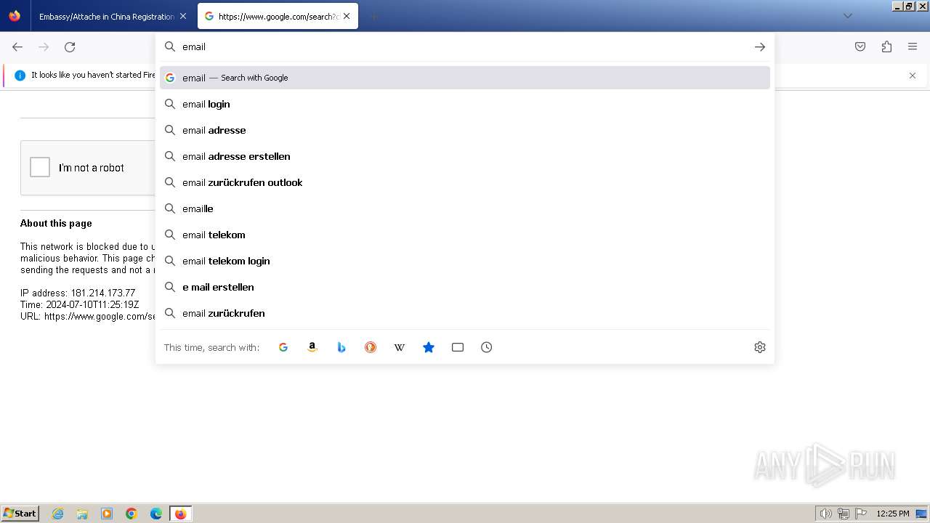Open search settings gear
The width and height of the screenshot is (930, 523).
pyautogui.click(x=760, y=347)
